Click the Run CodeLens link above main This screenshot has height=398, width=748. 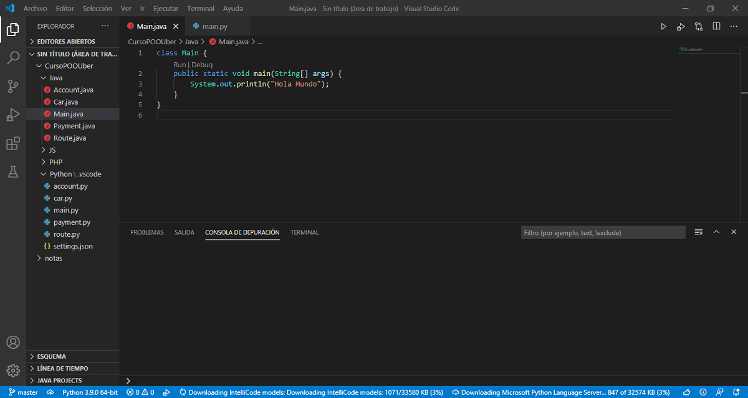click(x=180, y=65)
